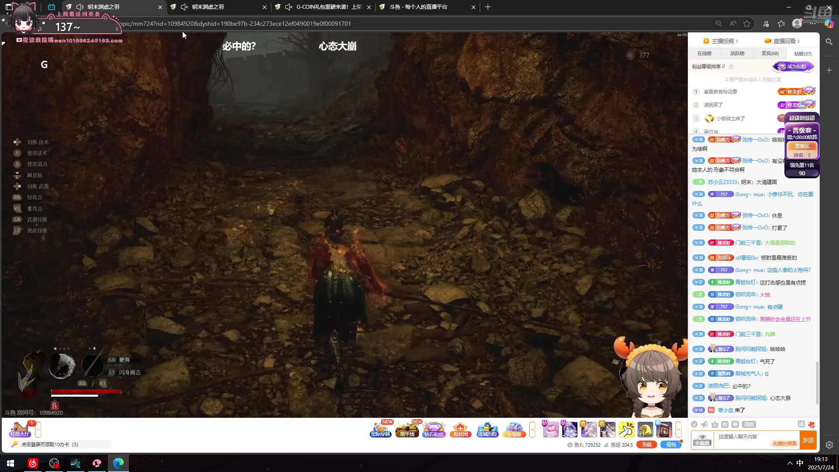Open Microsoft Edge in taskbar
The image size is (839, 472).
(118, 463)
